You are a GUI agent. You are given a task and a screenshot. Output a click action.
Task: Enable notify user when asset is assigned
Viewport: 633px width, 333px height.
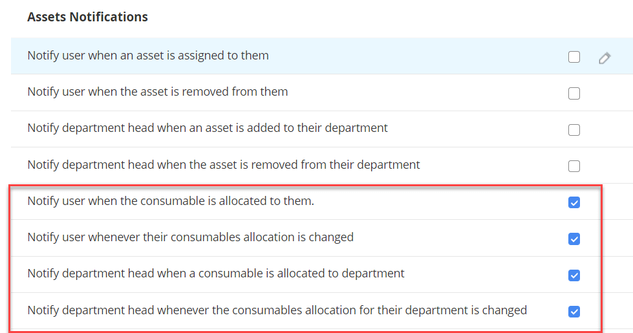pyautogui.click(x=574, y=57)
